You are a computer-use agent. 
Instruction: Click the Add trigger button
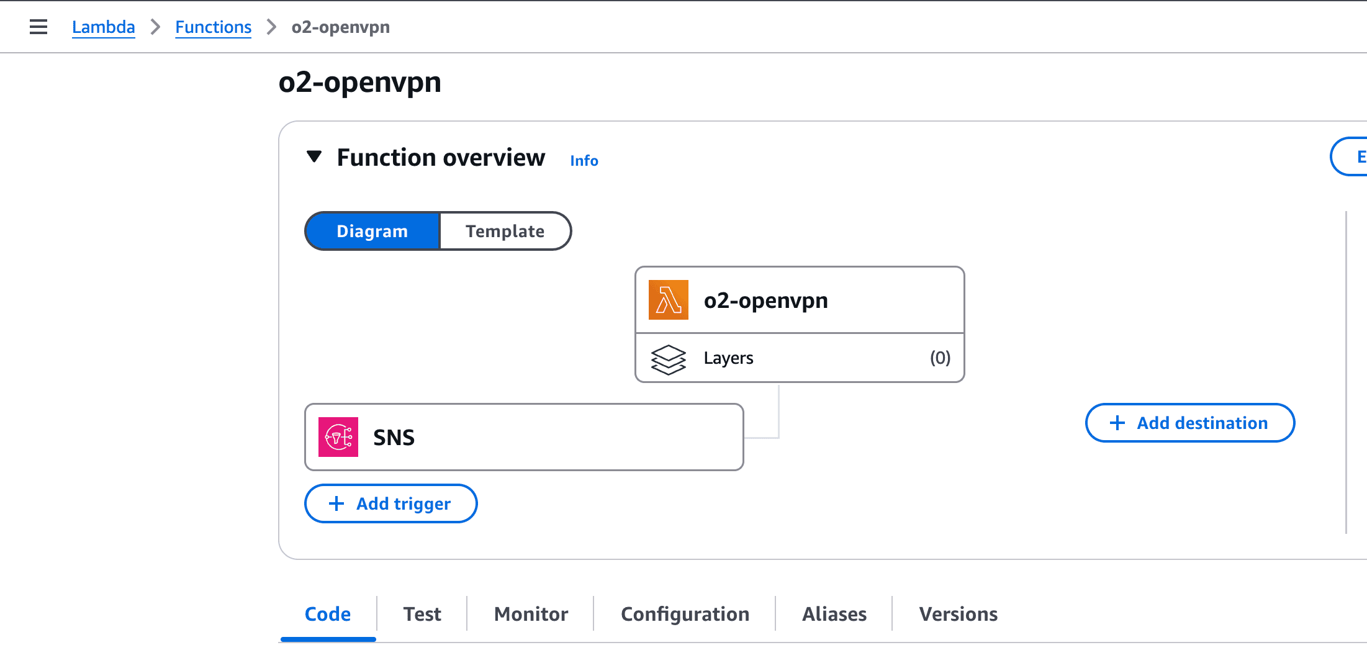coord(390,503)
